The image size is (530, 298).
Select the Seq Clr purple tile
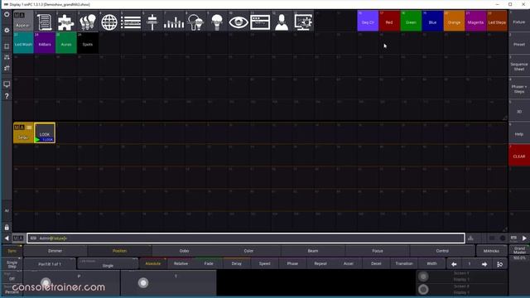pos(368,21)
